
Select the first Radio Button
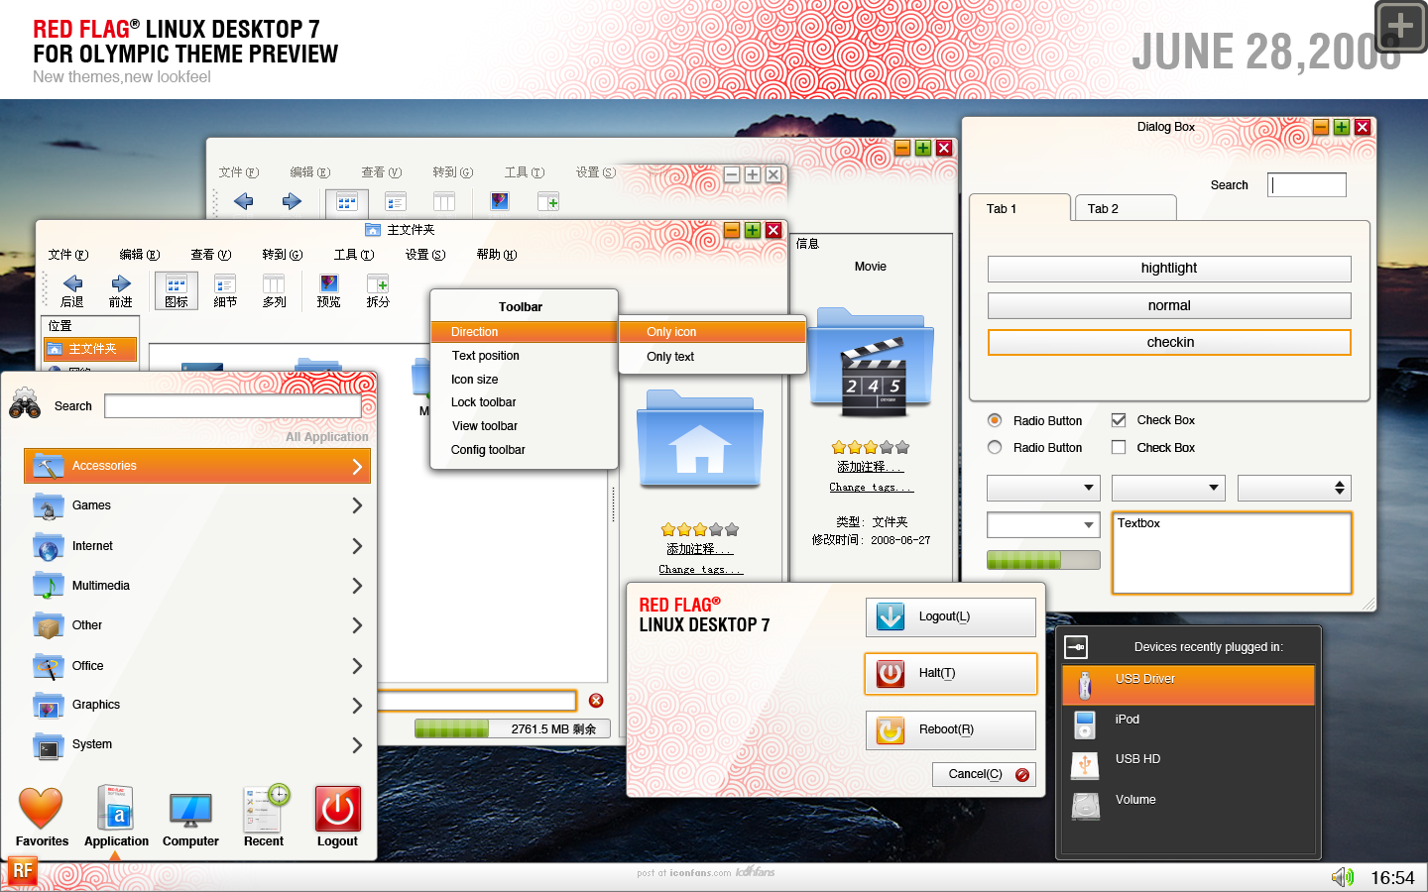coord(995,420)
